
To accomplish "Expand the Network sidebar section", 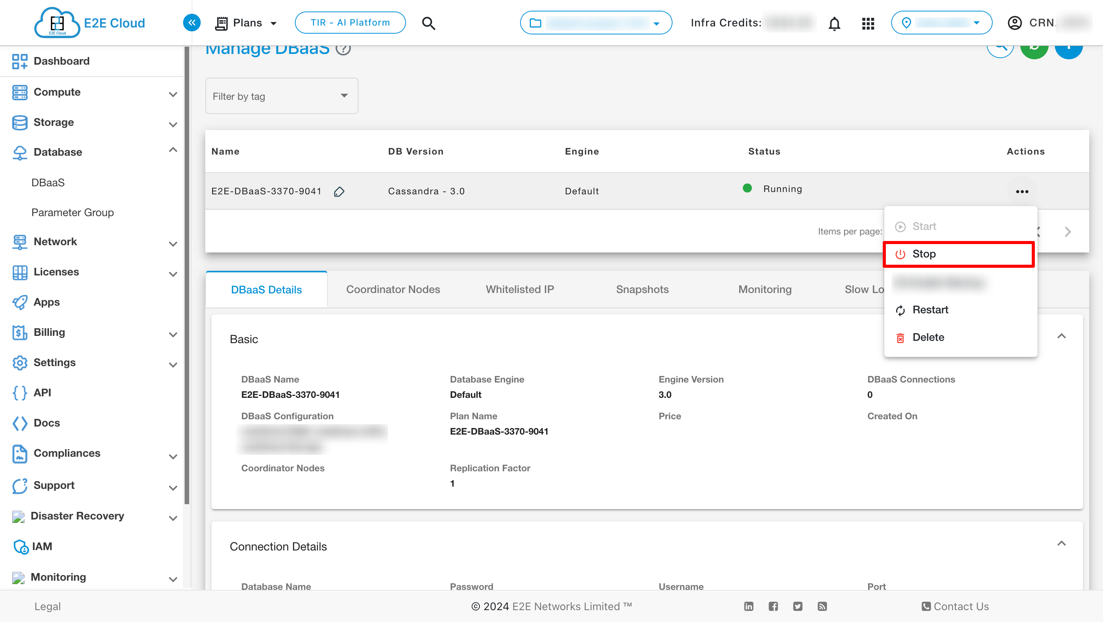I will point(173,244).
